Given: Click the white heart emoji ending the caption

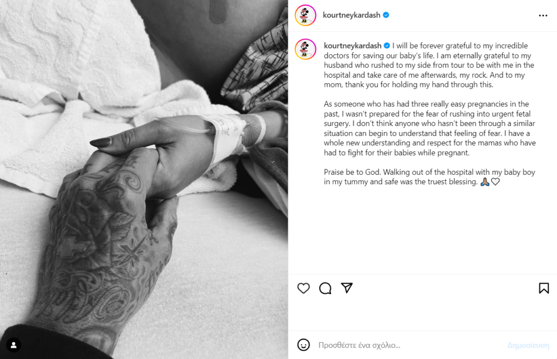Looking at the screenshot, I should (x=495, y=181).
